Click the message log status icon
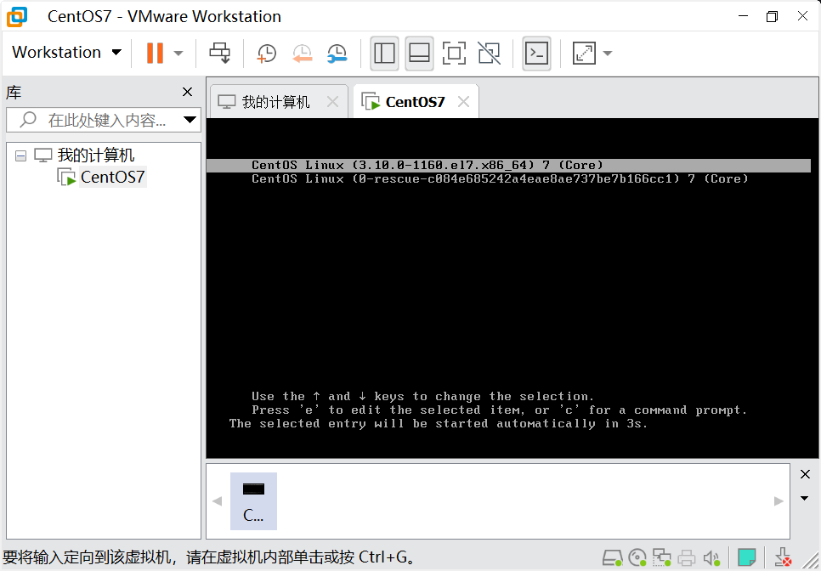This screenshot has width=821, height=571. click(747, 557)
